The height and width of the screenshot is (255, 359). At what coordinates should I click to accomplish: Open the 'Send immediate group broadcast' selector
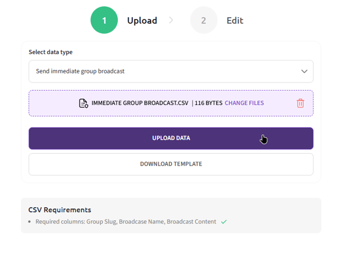coord(161,71)
